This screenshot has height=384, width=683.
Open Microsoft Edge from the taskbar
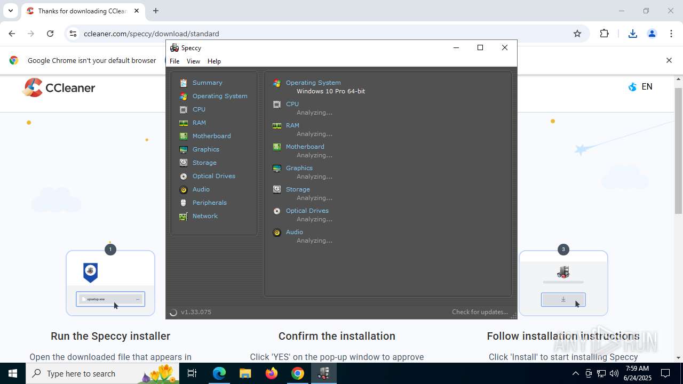coord(219,373)
